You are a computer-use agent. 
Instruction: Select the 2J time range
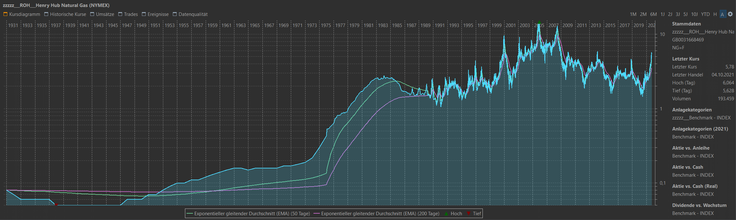670,14
